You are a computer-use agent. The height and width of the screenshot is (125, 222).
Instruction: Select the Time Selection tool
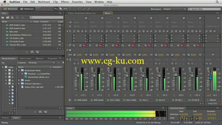coord(70,9)
